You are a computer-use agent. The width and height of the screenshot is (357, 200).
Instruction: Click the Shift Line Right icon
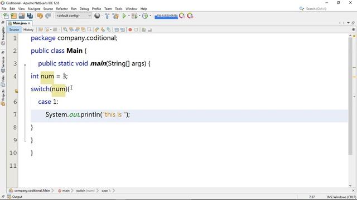123,29
